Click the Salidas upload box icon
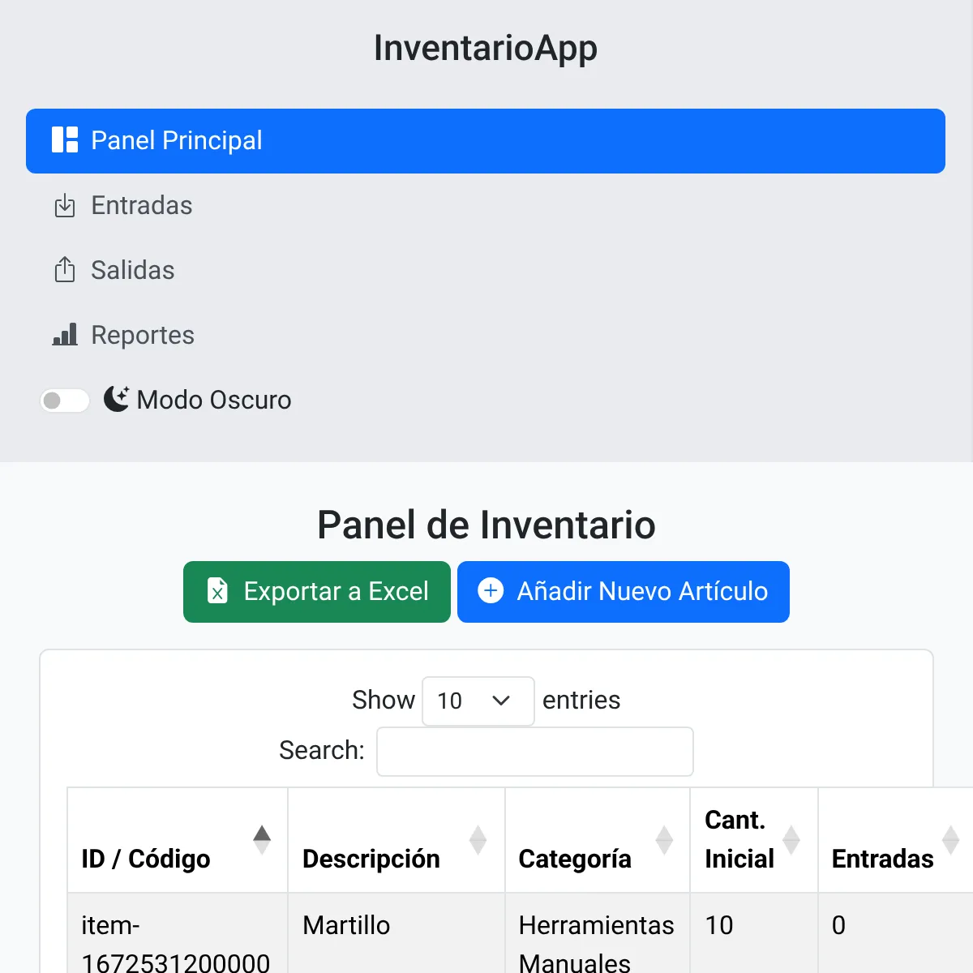Viewport: 973px width, 973px height. (x=65, y=270)
